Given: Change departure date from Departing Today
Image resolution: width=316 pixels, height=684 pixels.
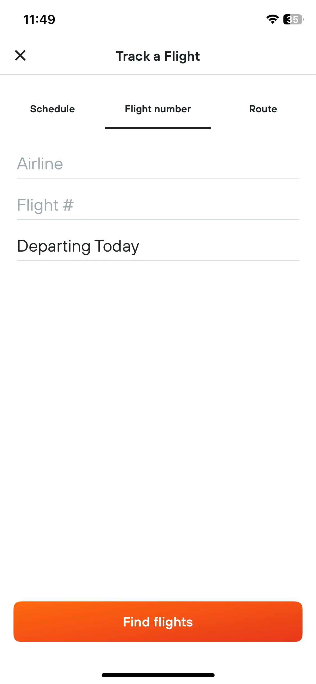Looking at the screenshot, I should [78, 246].
